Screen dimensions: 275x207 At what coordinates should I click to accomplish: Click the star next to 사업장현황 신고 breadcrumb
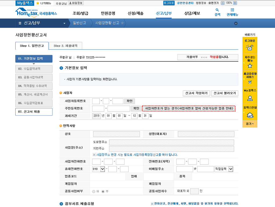122,23
